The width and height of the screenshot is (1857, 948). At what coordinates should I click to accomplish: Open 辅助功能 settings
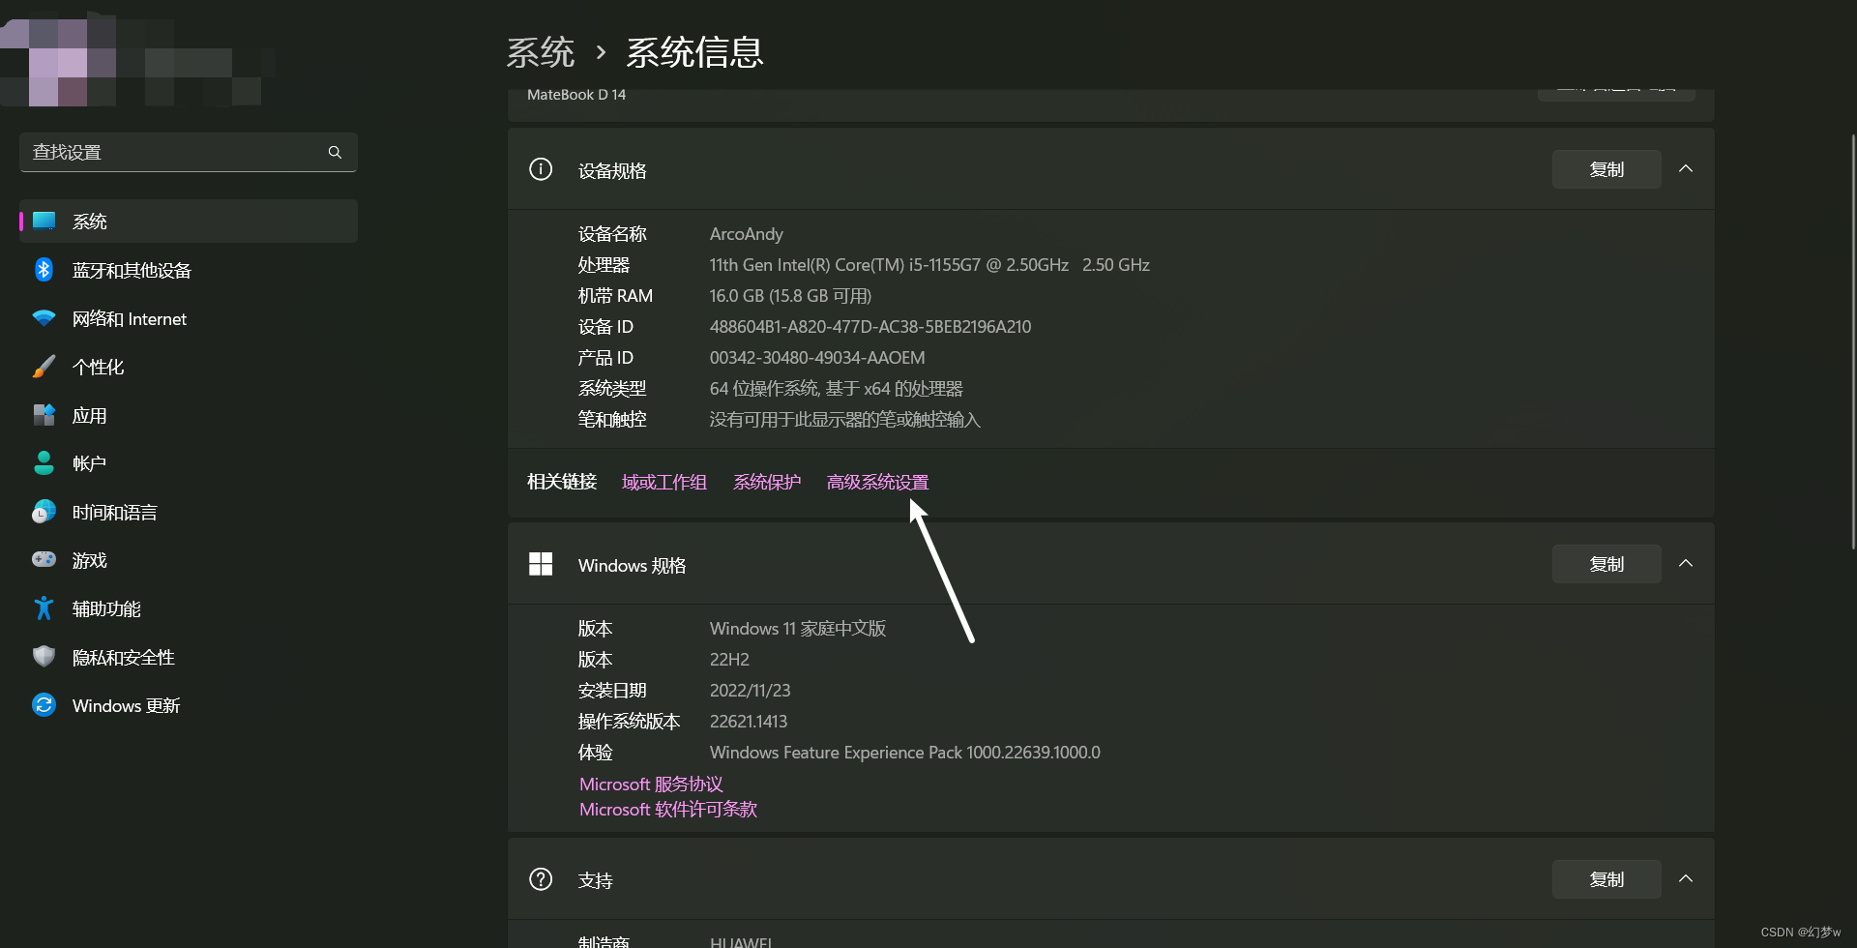coord(189,608)
